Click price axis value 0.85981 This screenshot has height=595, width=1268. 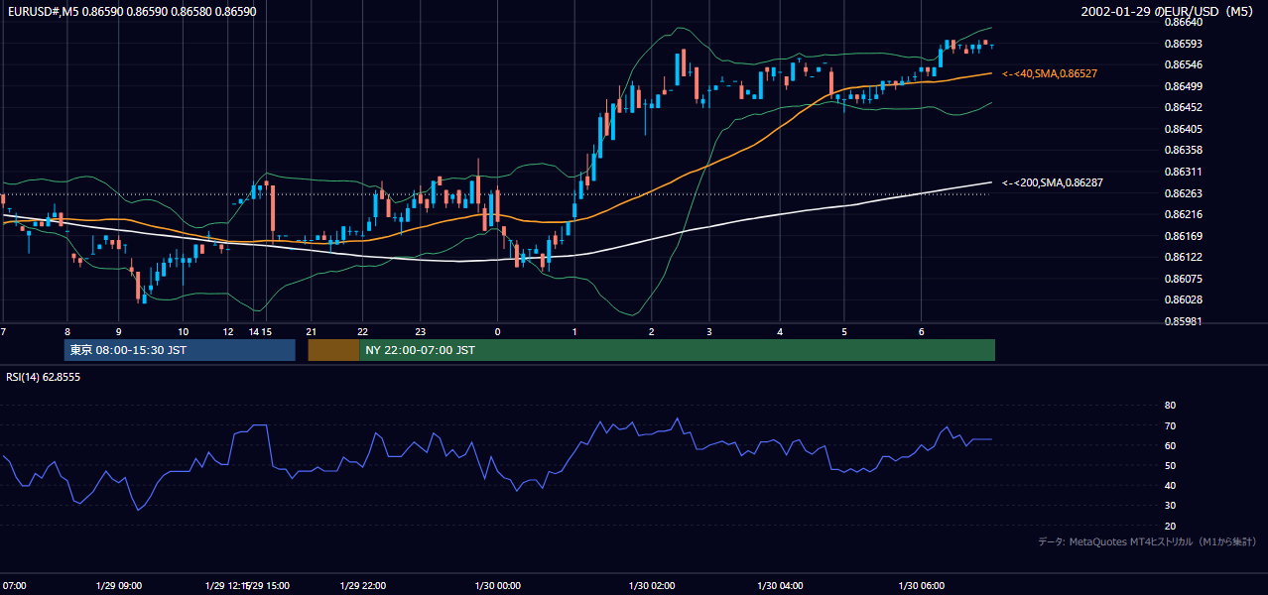coord(1182,321)
